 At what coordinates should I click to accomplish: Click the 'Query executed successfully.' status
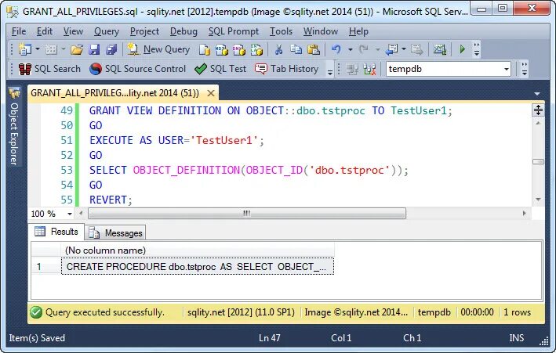105,312
